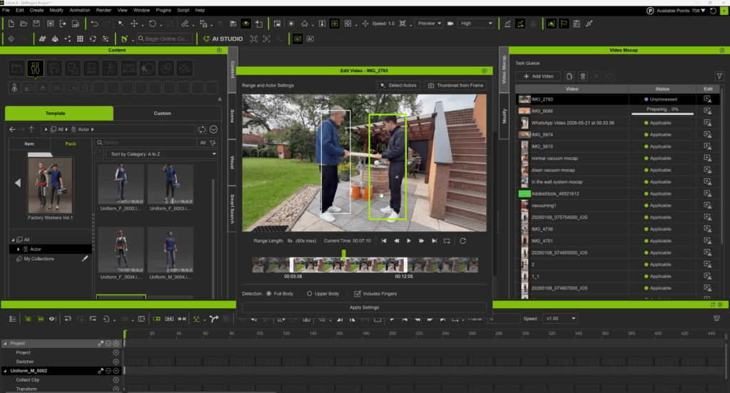The width and height of the screenshot is (730, 393).
Task: Click the green flag icon in top toolbar
Action: click(x=564, y=24)
